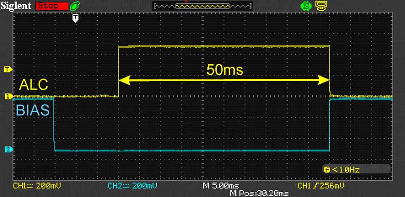
Task: Select the CH2 200mV scale readout
Action: pyautogui.click(x=132, y=186)
